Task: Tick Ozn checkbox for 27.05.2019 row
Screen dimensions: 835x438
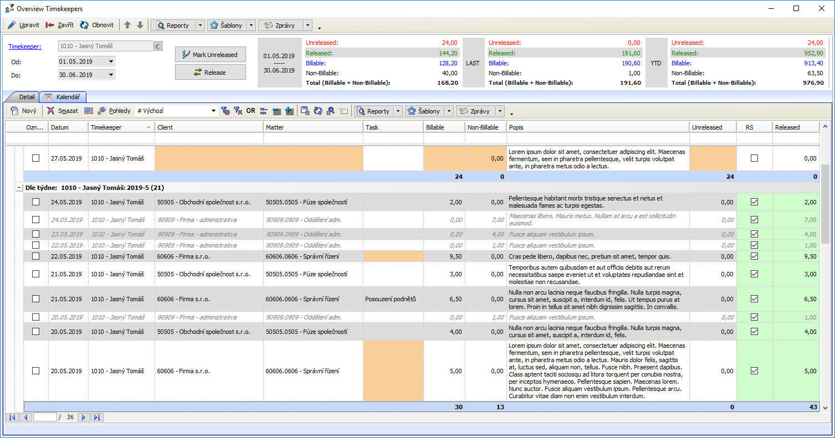Action: point(36,158)
